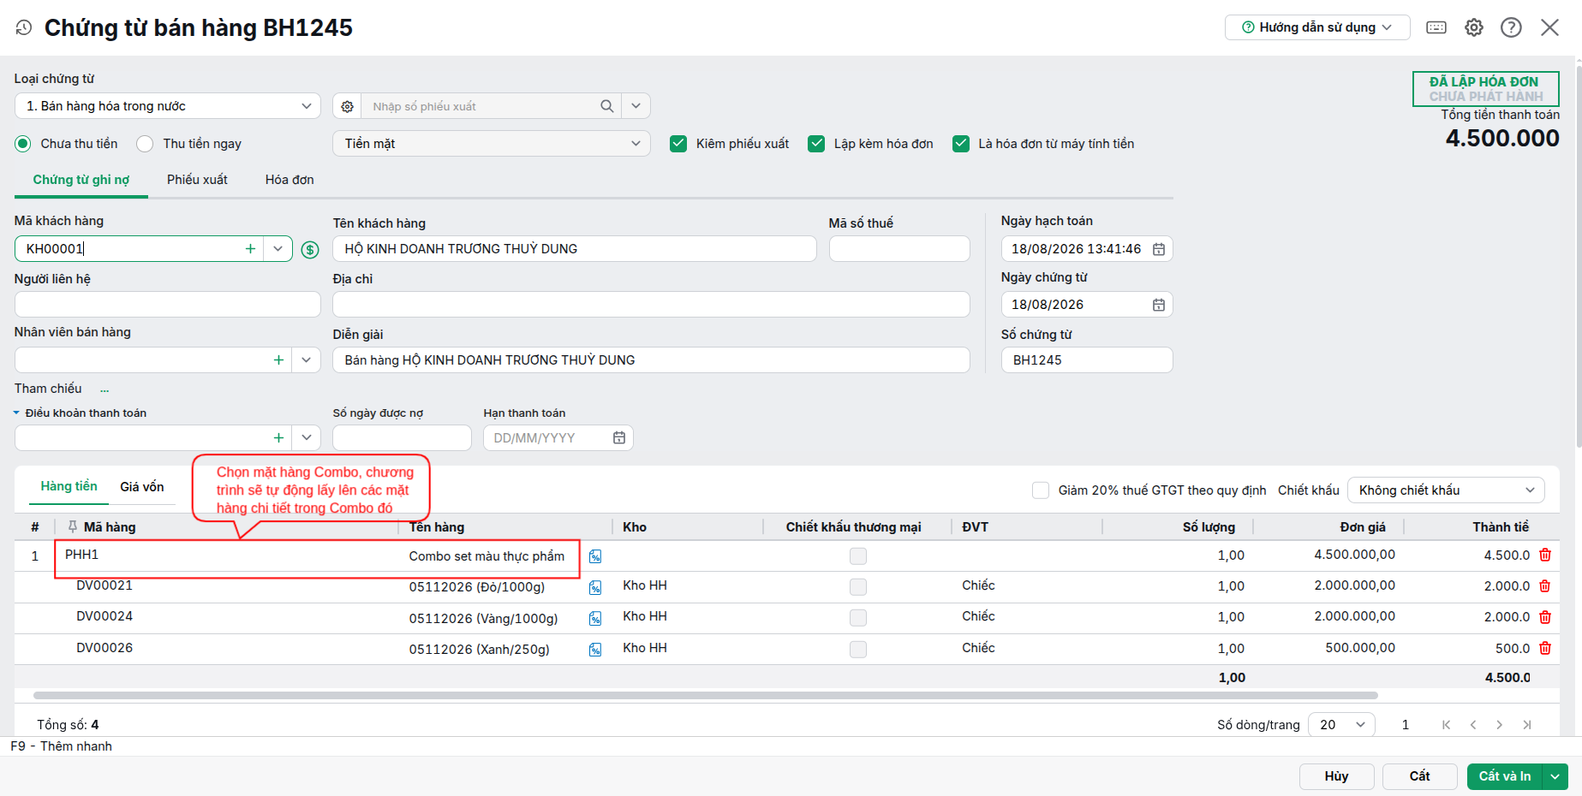This screenshot has height=796, width=1582.
Task: Click discount icon on Vàng/1000g row
Action: (x=595, y=618)
